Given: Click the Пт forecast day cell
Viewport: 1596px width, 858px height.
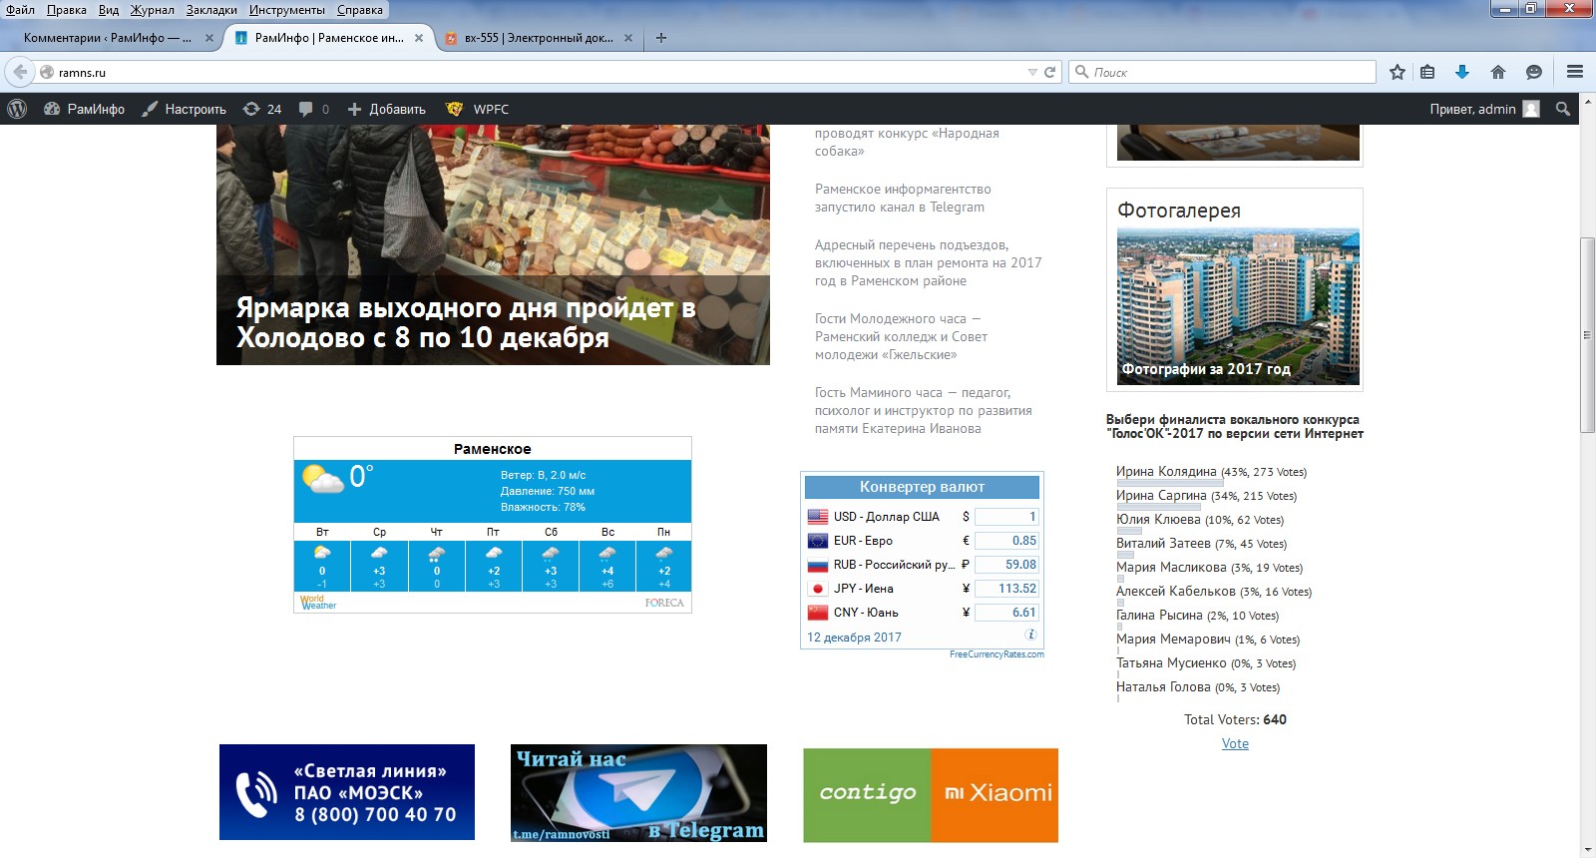Looking at the screenshot, I should pyautogui.click(x=493, y=558).
